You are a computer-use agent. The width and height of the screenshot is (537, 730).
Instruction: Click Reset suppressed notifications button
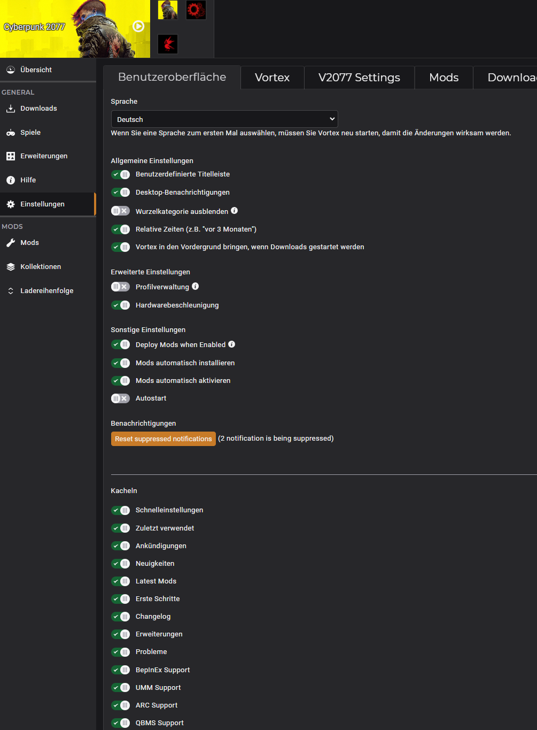coord(164,439)
